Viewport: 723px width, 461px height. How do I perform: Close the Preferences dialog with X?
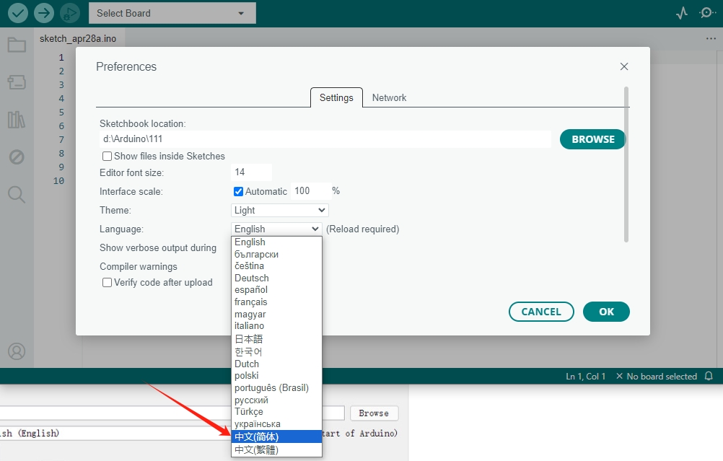(624, 66)
